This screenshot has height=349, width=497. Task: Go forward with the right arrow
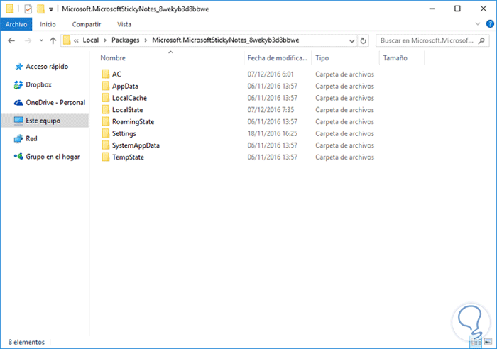pos(28,40)
